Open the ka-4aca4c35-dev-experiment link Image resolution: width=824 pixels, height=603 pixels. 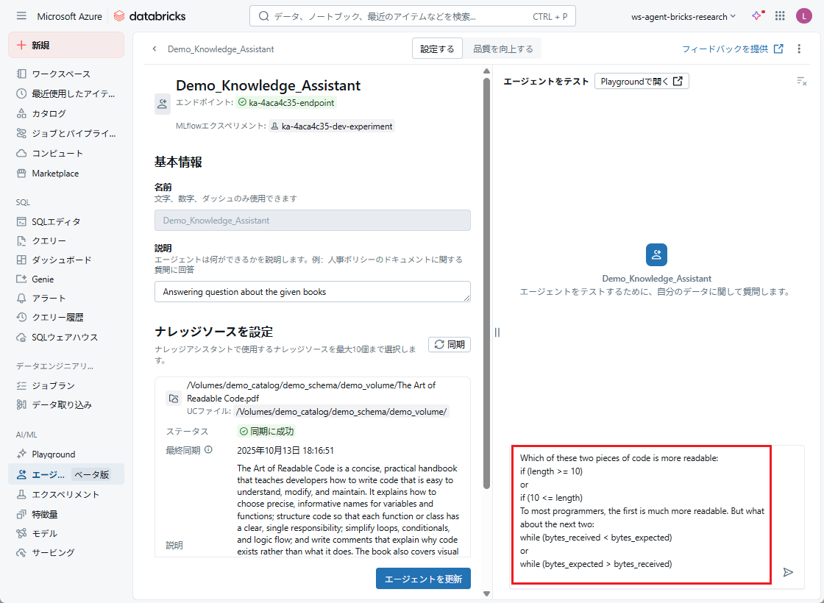coord(332,126)
